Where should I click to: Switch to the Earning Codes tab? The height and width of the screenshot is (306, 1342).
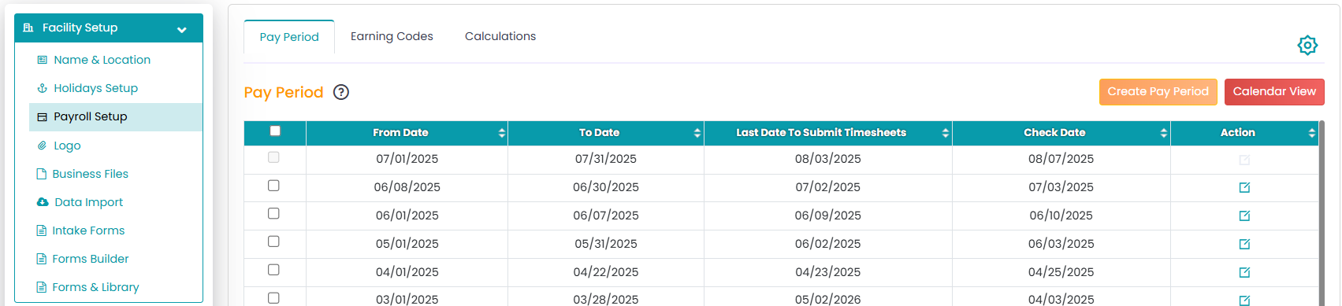tap(392, 36)
